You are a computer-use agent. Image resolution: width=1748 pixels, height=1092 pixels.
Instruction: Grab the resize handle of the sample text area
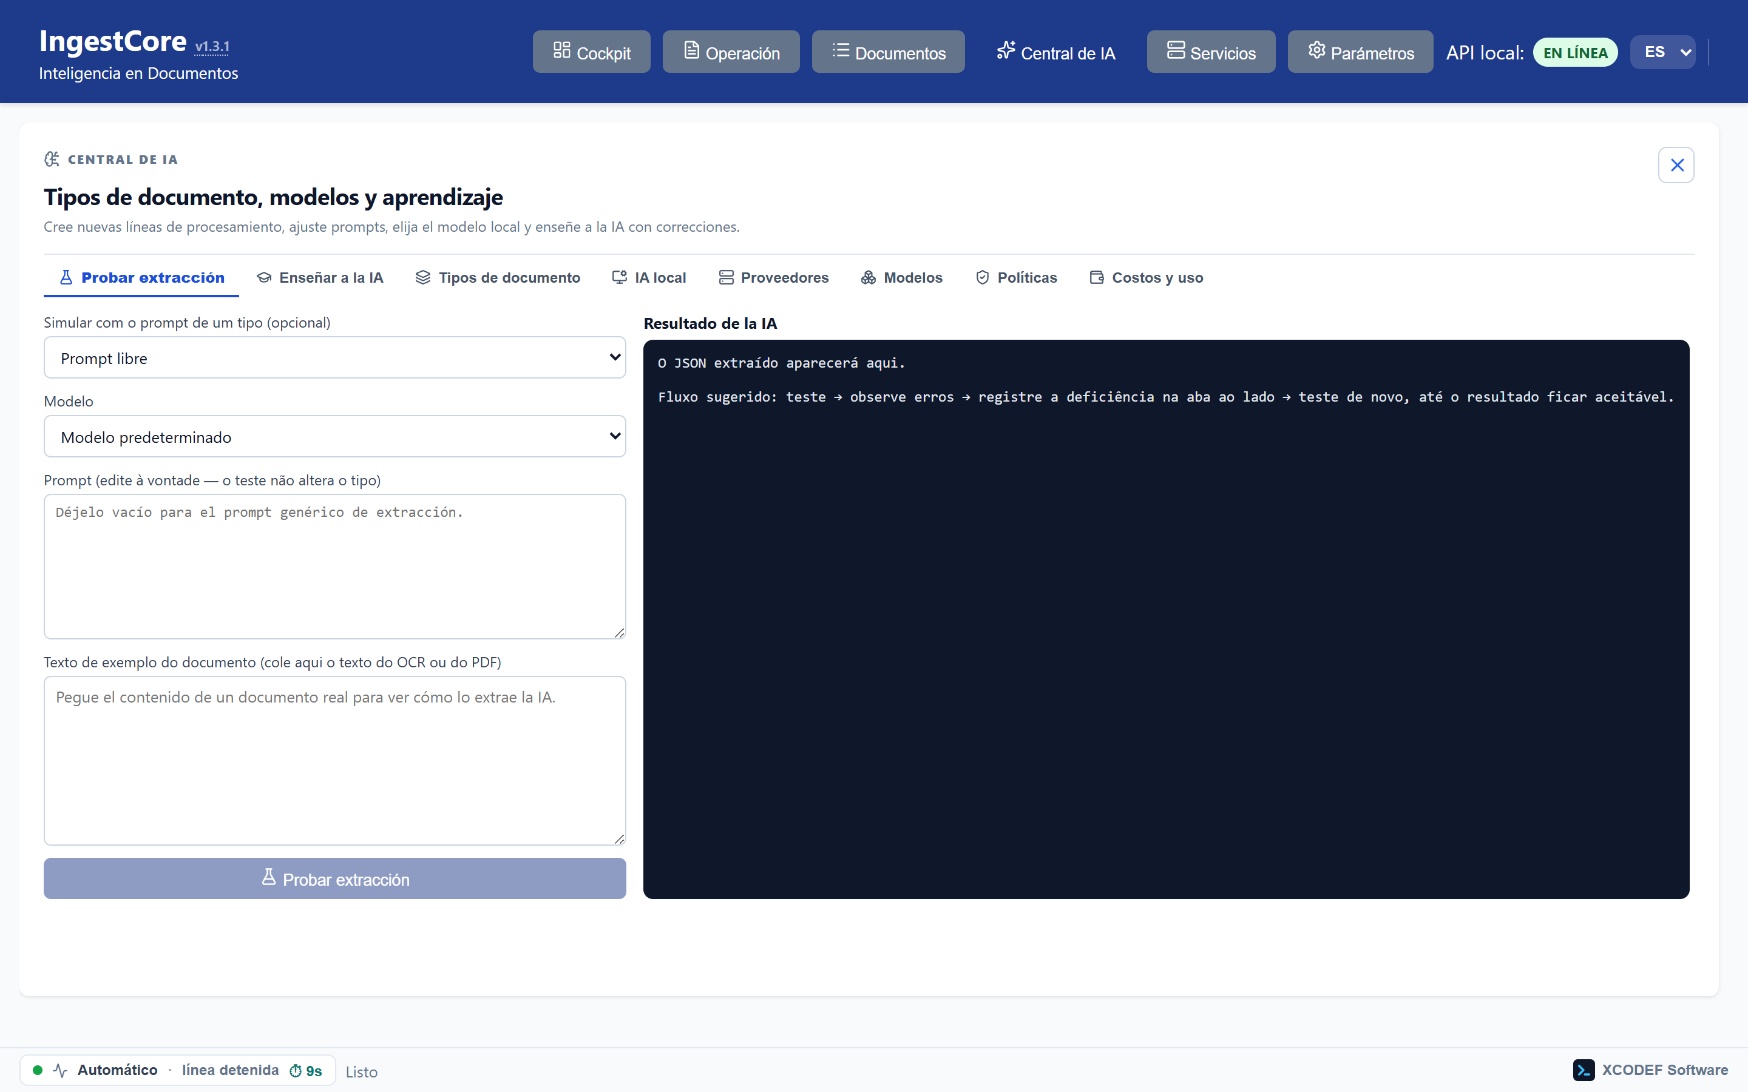pyautogui.click(x=619, y=838)
